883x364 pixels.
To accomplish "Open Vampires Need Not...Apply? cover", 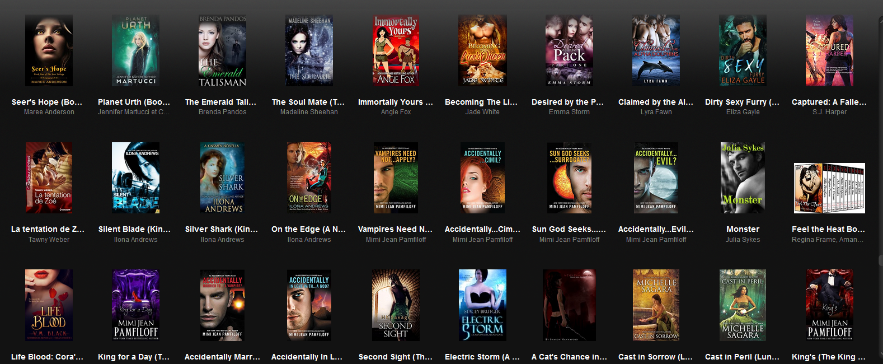I will coord(396,178).
